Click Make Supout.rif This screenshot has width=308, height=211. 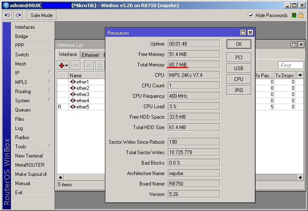point(31,174)
